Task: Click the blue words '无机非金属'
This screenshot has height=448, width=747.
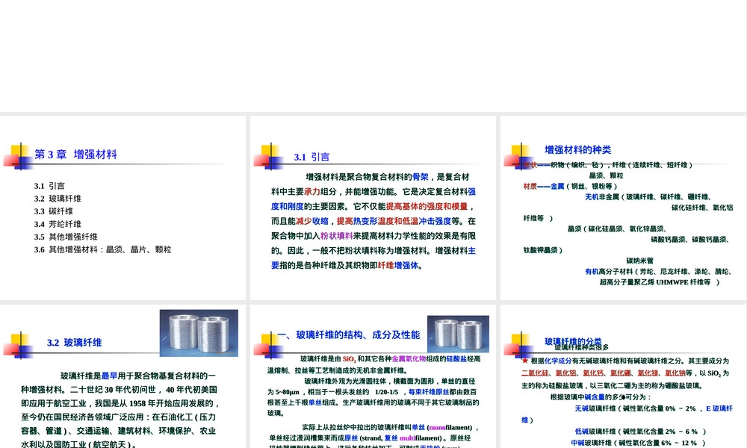Action: tap(601, 197)
